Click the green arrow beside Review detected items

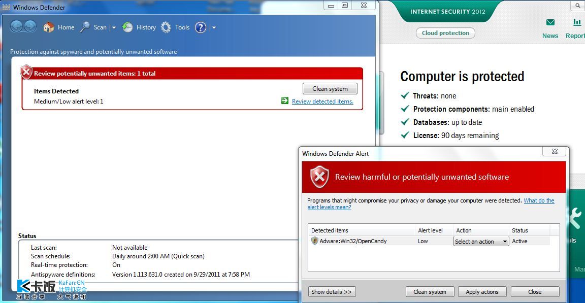[285, 100]
